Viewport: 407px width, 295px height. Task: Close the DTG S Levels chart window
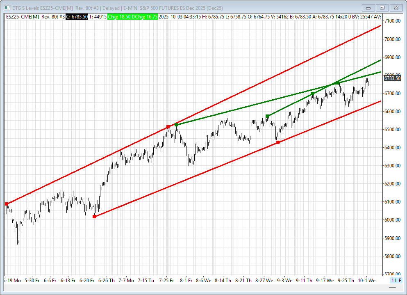tap(396, 7)
